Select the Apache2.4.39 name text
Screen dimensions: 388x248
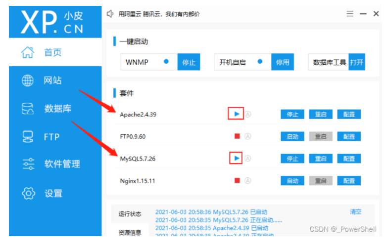[x=138, y=115]
